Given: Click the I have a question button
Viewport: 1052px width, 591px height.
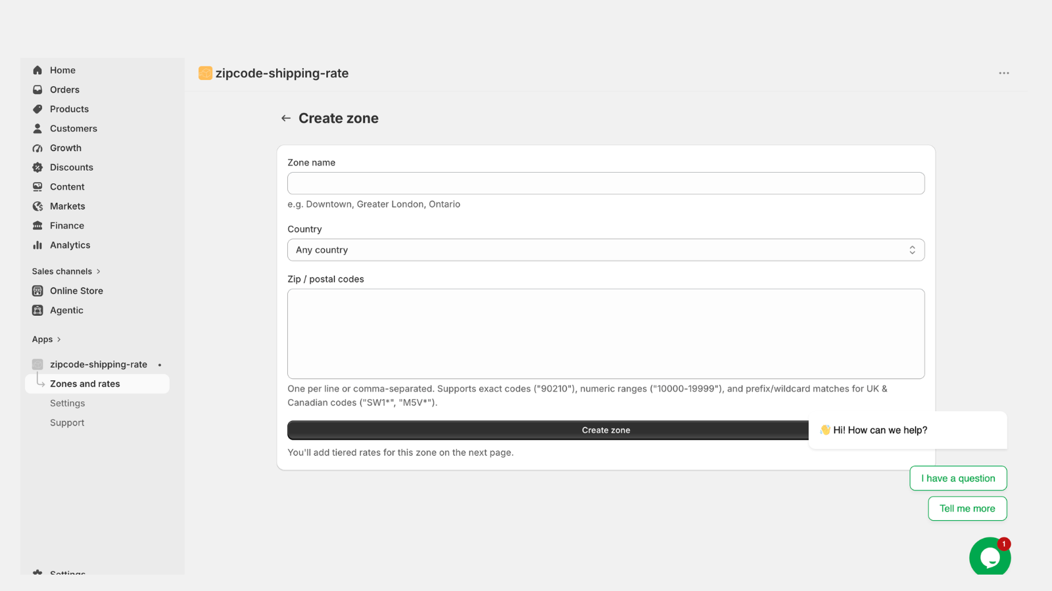Looking at the screenshot, I should coord(958,478).
